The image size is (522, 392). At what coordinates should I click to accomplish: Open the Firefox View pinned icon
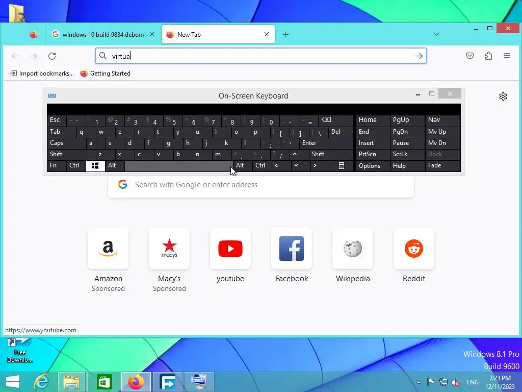(x=33, y=34)
